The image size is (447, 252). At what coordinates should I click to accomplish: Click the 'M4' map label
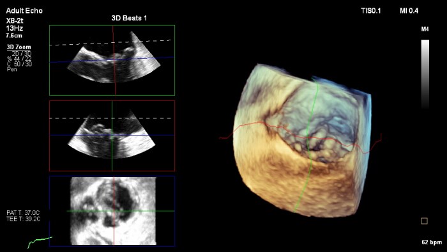click(425, 29)
